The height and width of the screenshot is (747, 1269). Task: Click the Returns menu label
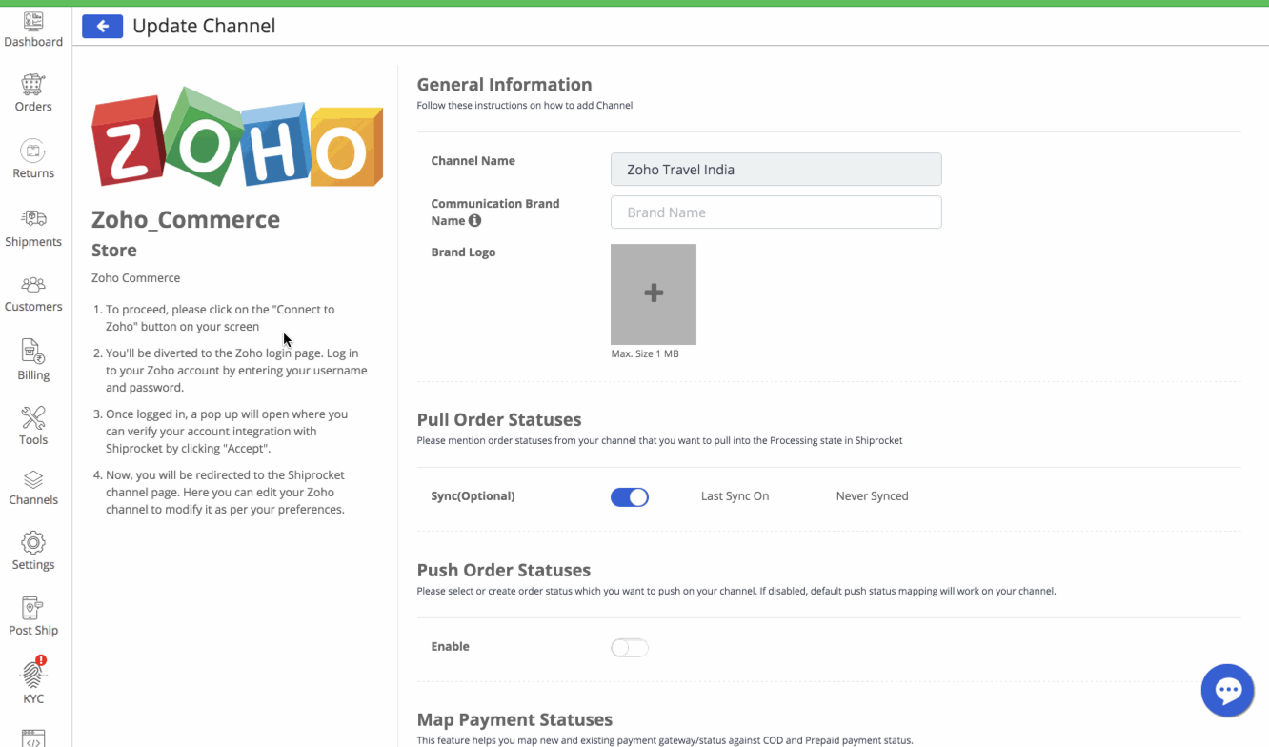33,173
